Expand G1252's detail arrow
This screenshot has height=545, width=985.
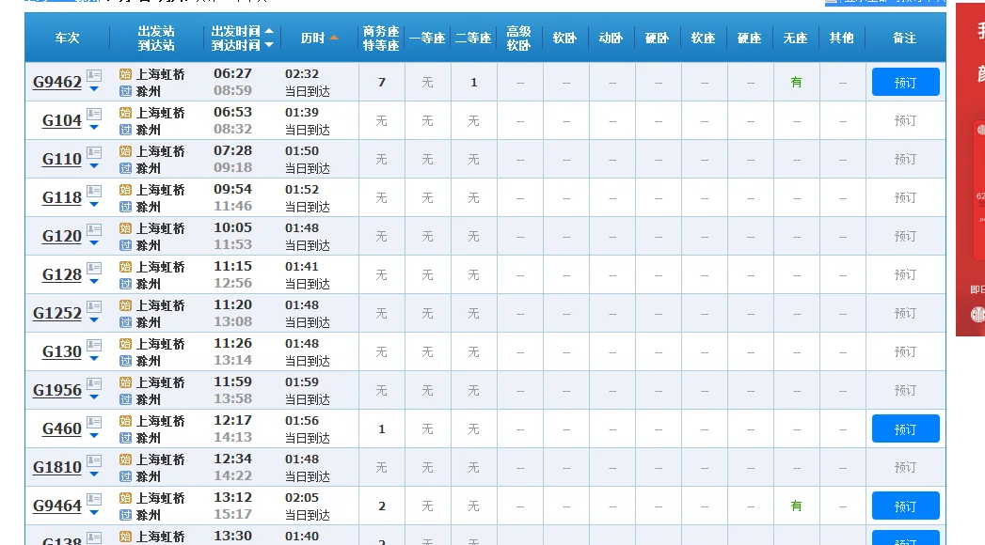tap(93, 321)
